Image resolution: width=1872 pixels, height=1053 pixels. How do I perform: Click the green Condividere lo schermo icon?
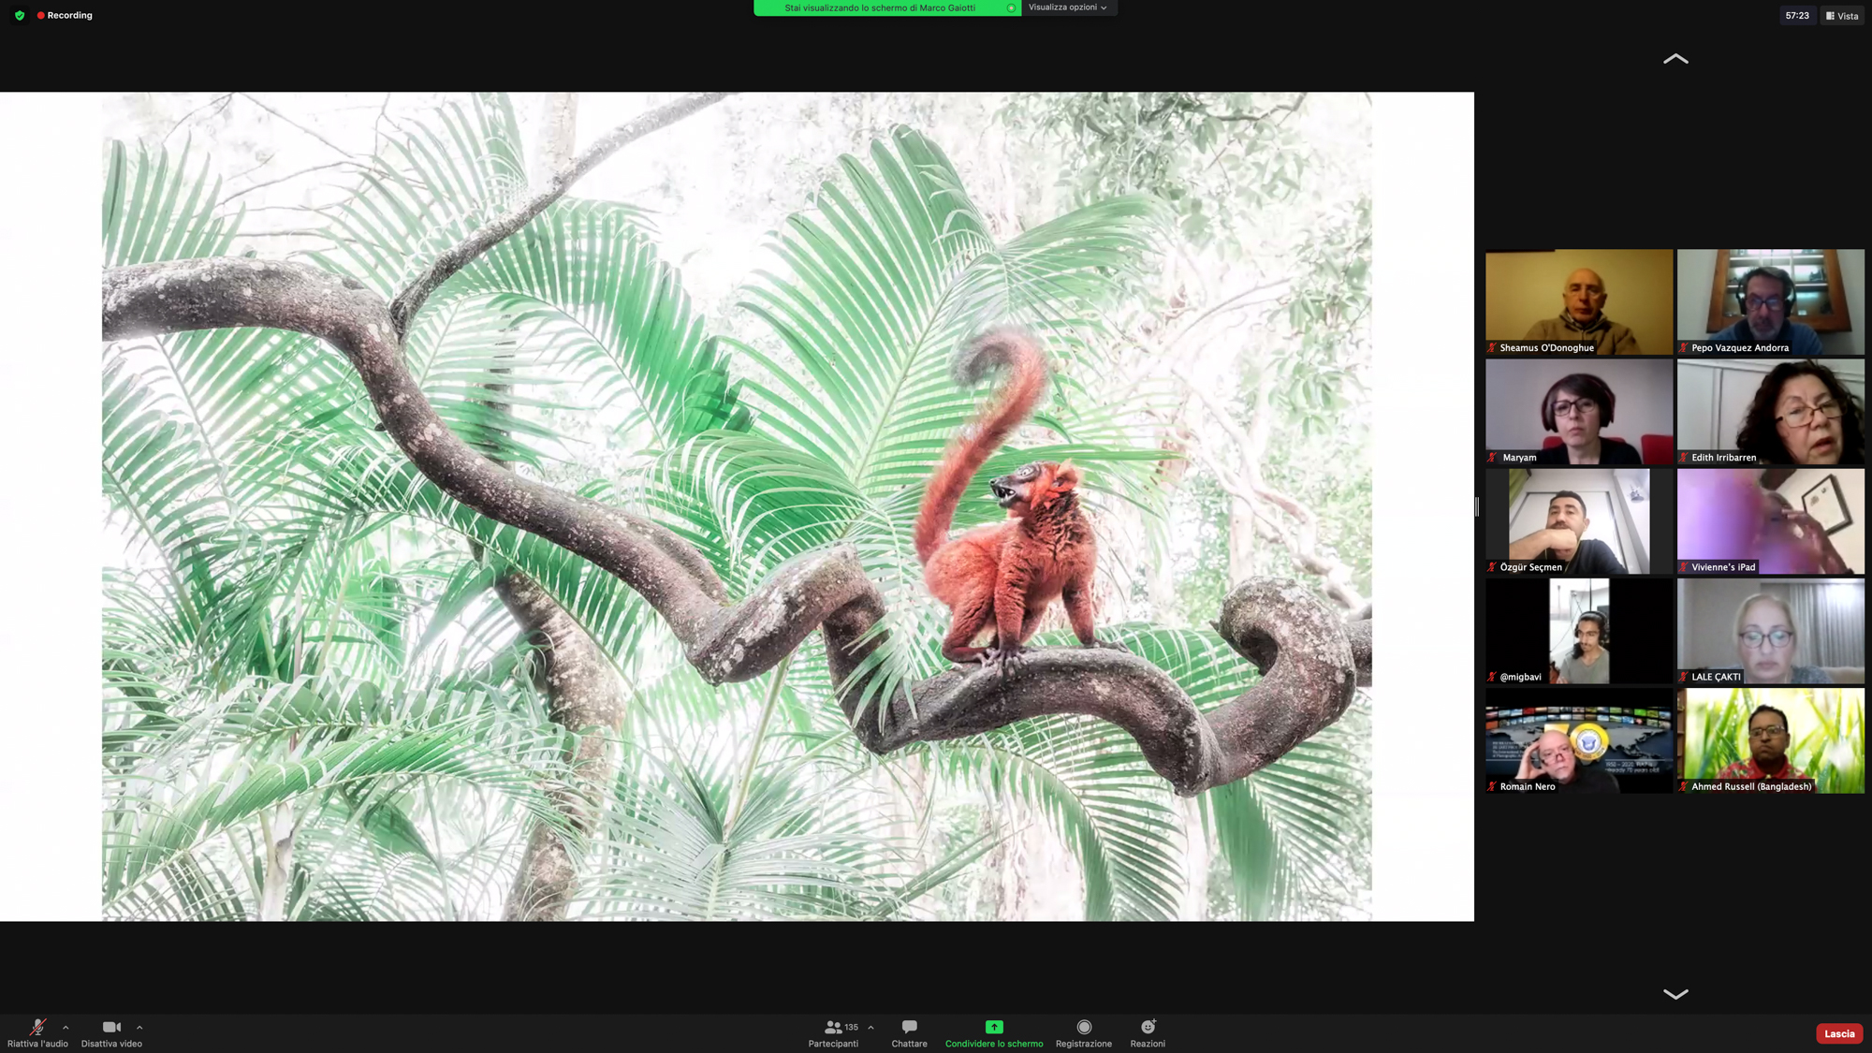(x=993, y=1027)
